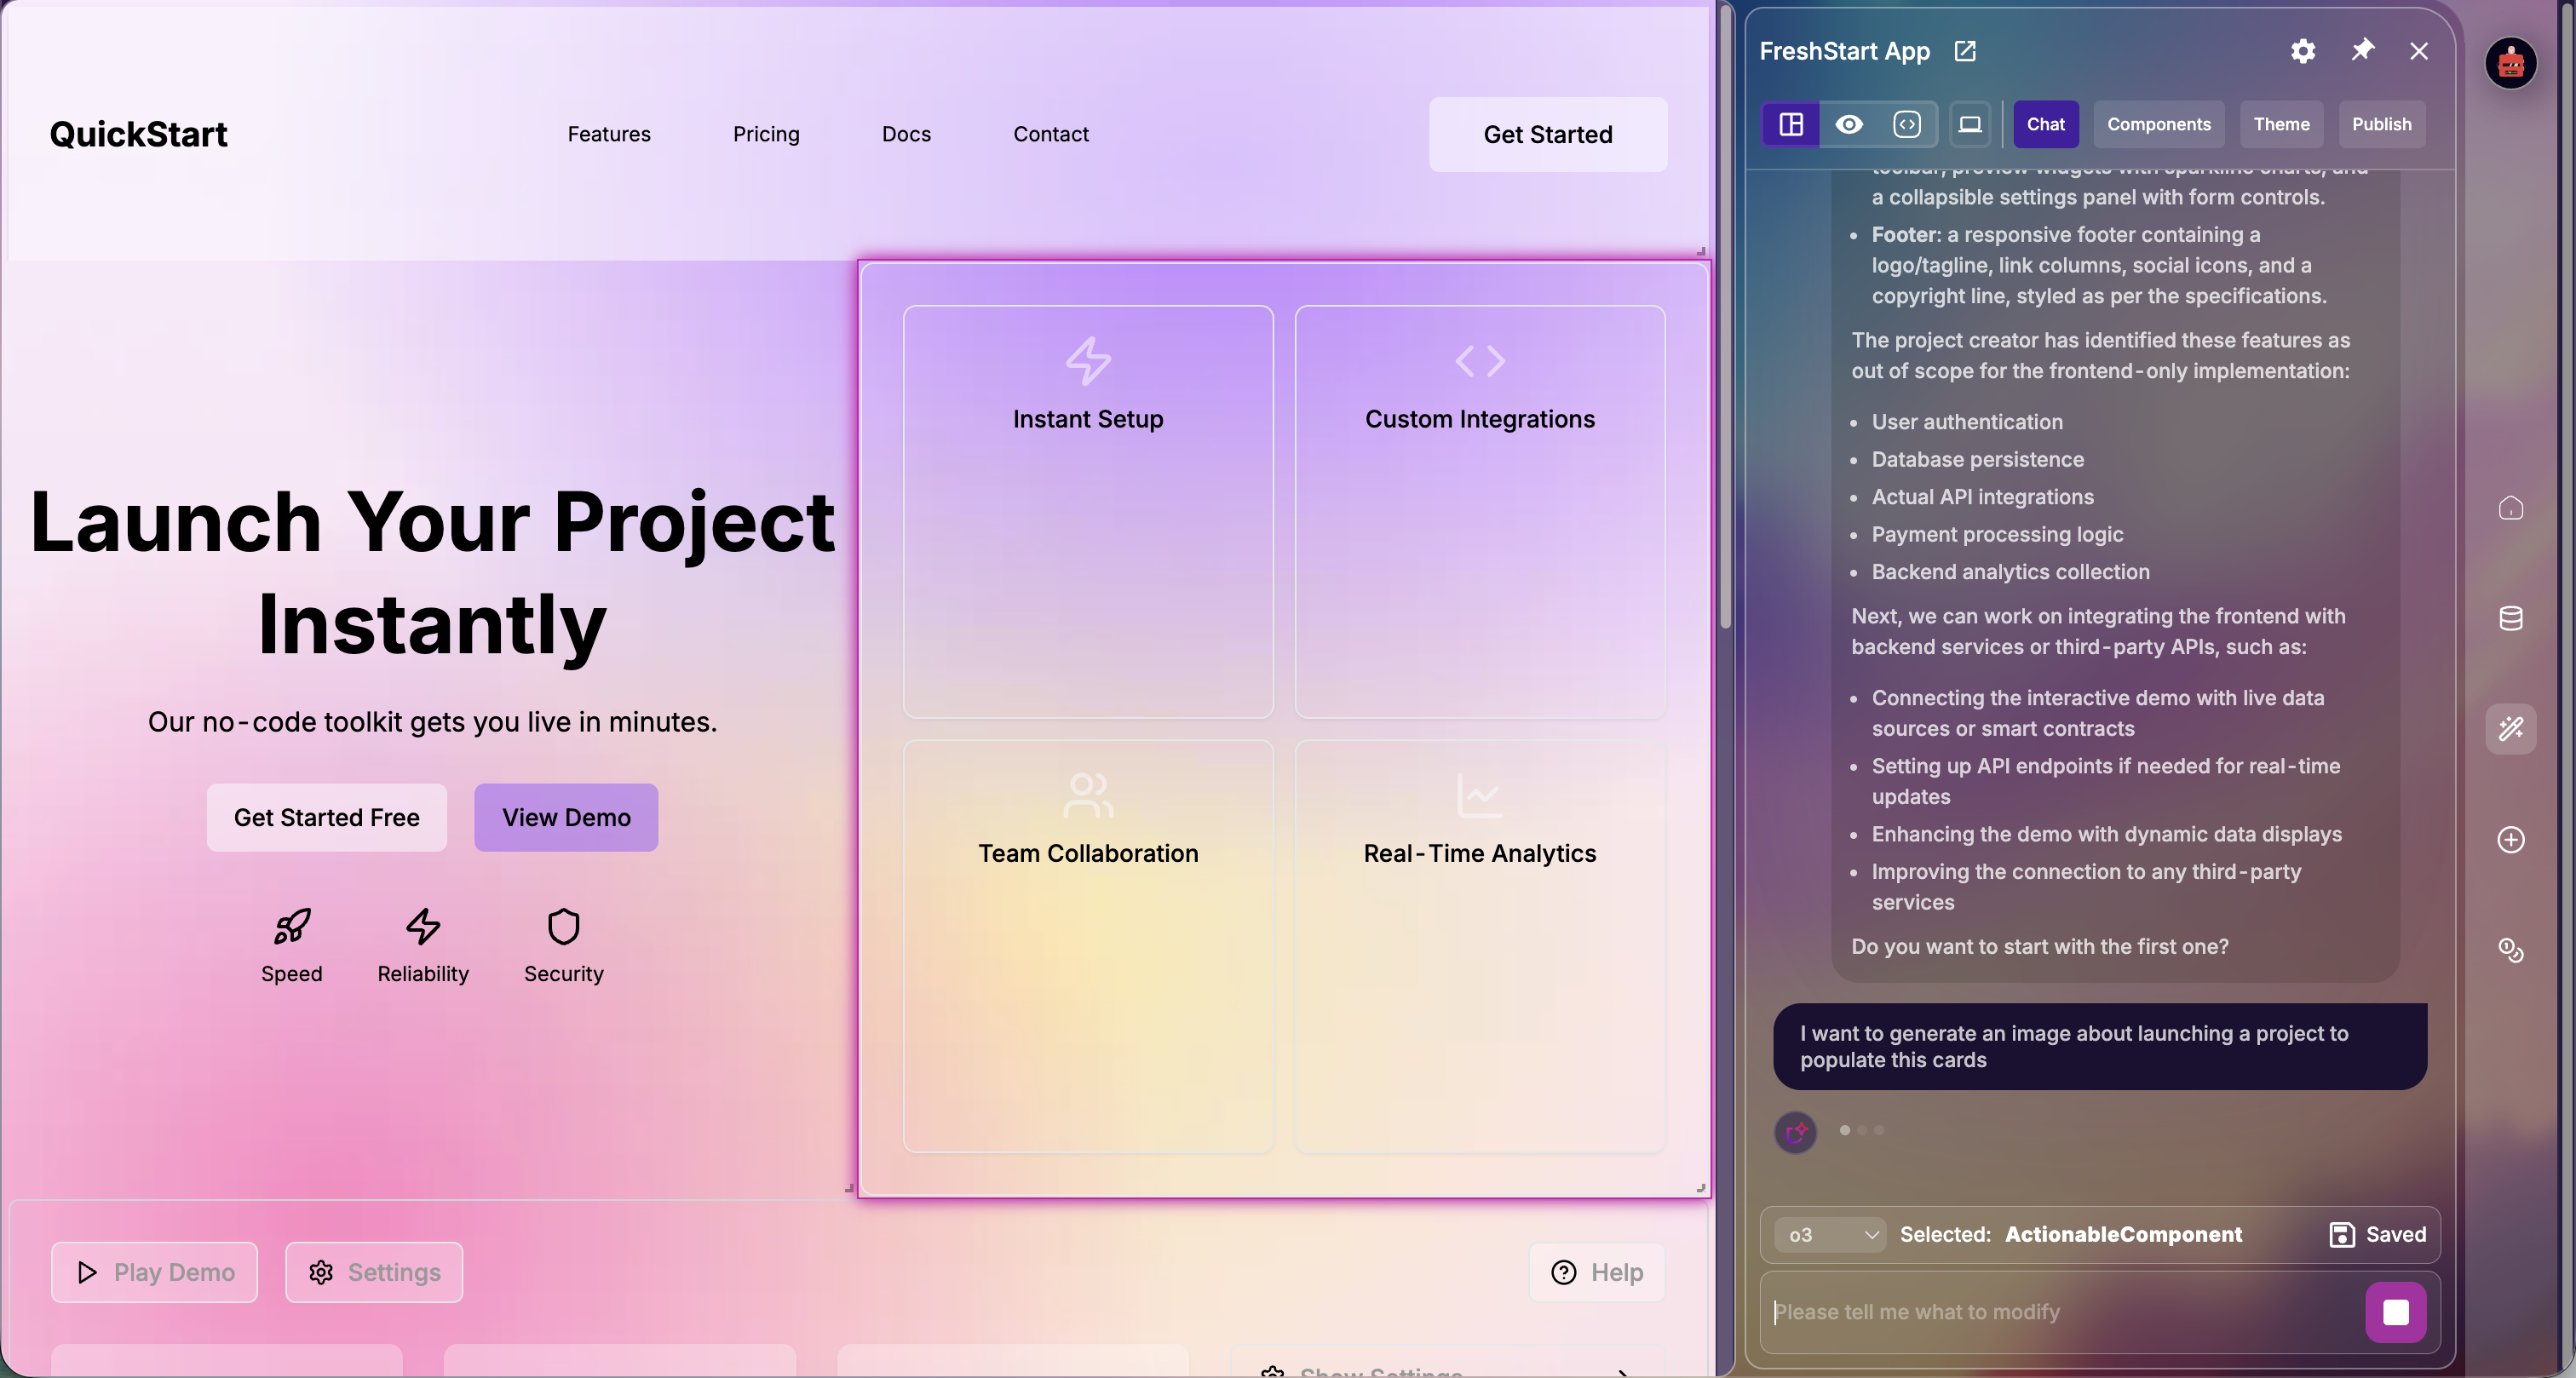2576x1378 pixels.
Task: Open the app in an external window
Action: [x=1965, y=51]
